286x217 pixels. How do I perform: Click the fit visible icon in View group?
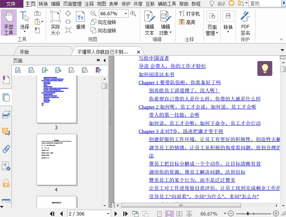68,30
